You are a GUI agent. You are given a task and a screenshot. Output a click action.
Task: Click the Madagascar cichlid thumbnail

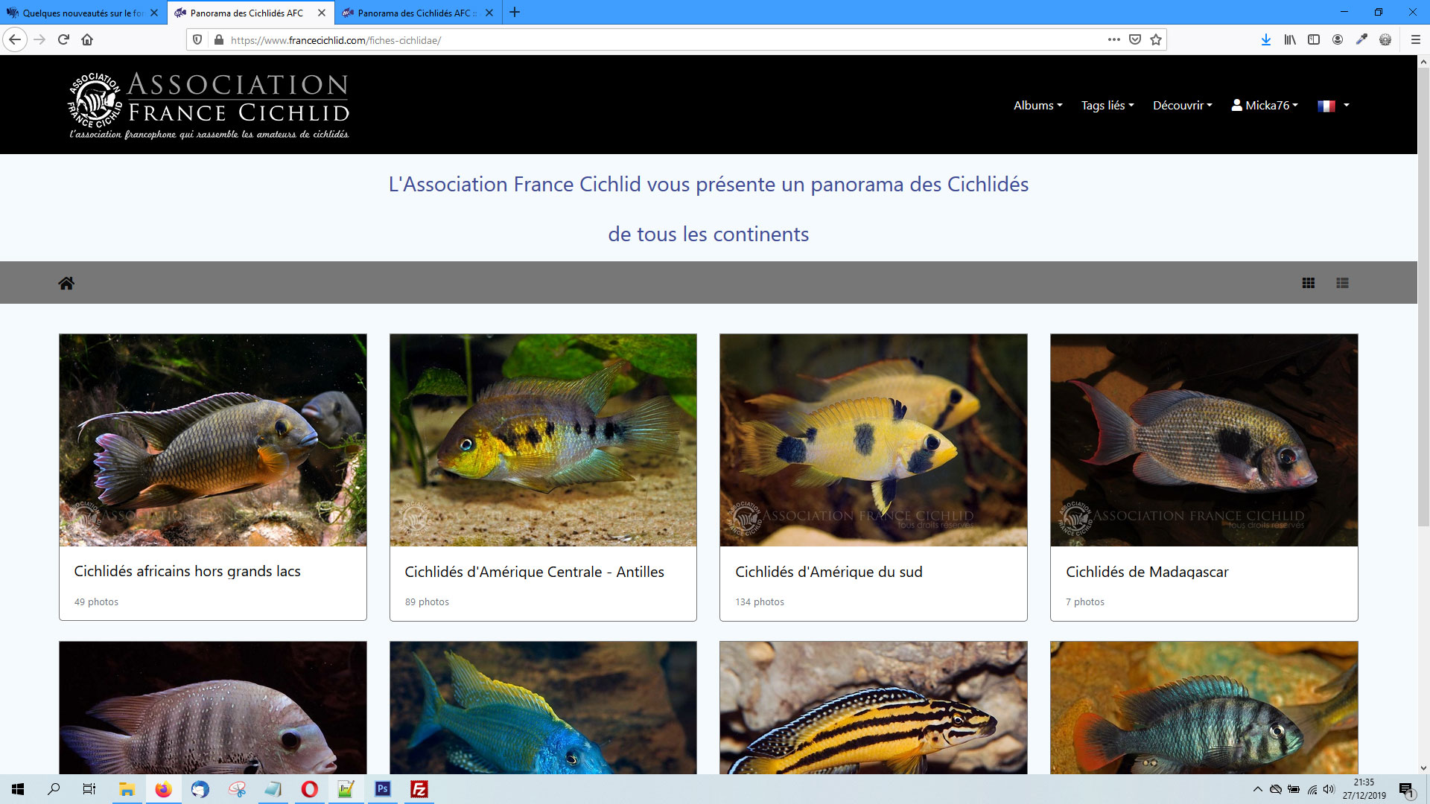click(x=1204, y=440)
